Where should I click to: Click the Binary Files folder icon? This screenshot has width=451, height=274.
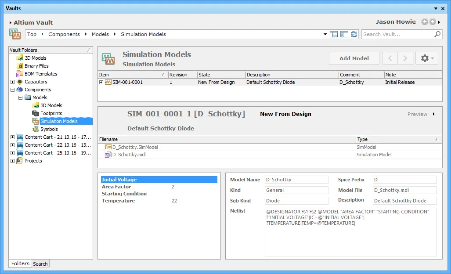pyautogui.click(x=20, y=66)
